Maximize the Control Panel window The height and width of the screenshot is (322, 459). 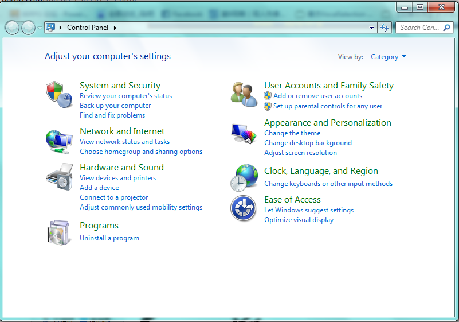click(420, 7)
